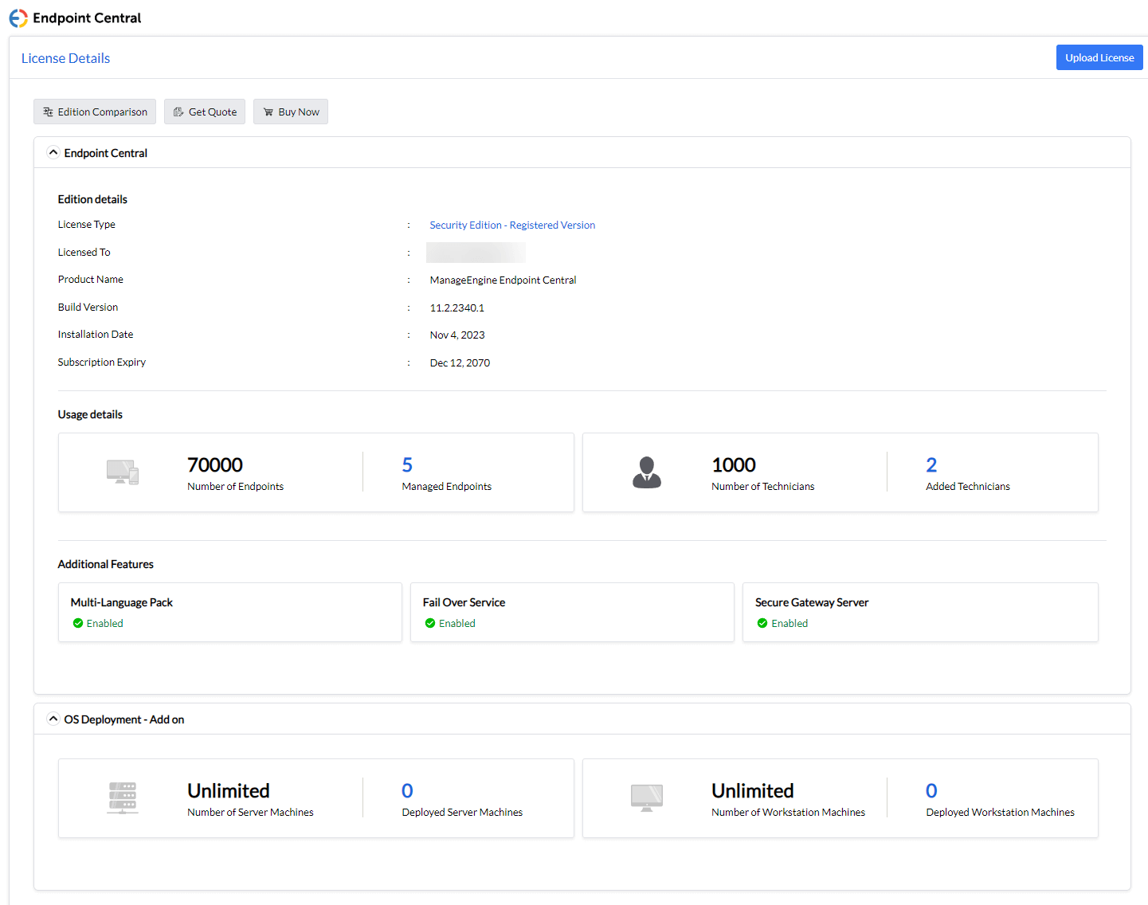
Task: Click the License Type field label
Action: click(87, 224)
